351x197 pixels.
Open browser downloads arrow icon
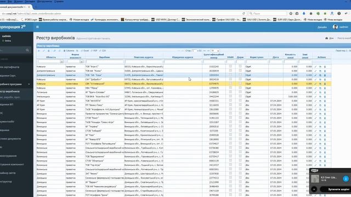(304, 14)
